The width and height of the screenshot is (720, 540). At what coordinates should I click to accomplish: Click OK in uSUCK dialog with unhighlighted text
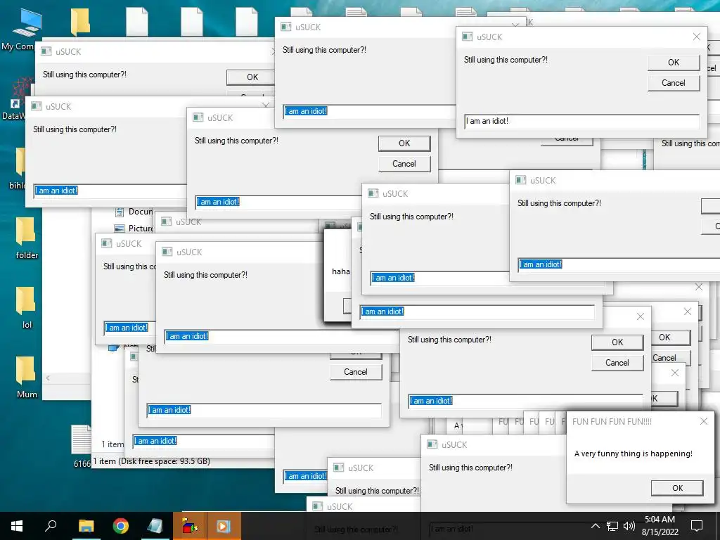[674, 63]
